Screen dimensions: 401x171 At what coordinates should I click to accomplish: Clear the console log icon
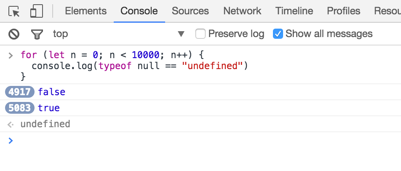point(14,34)
